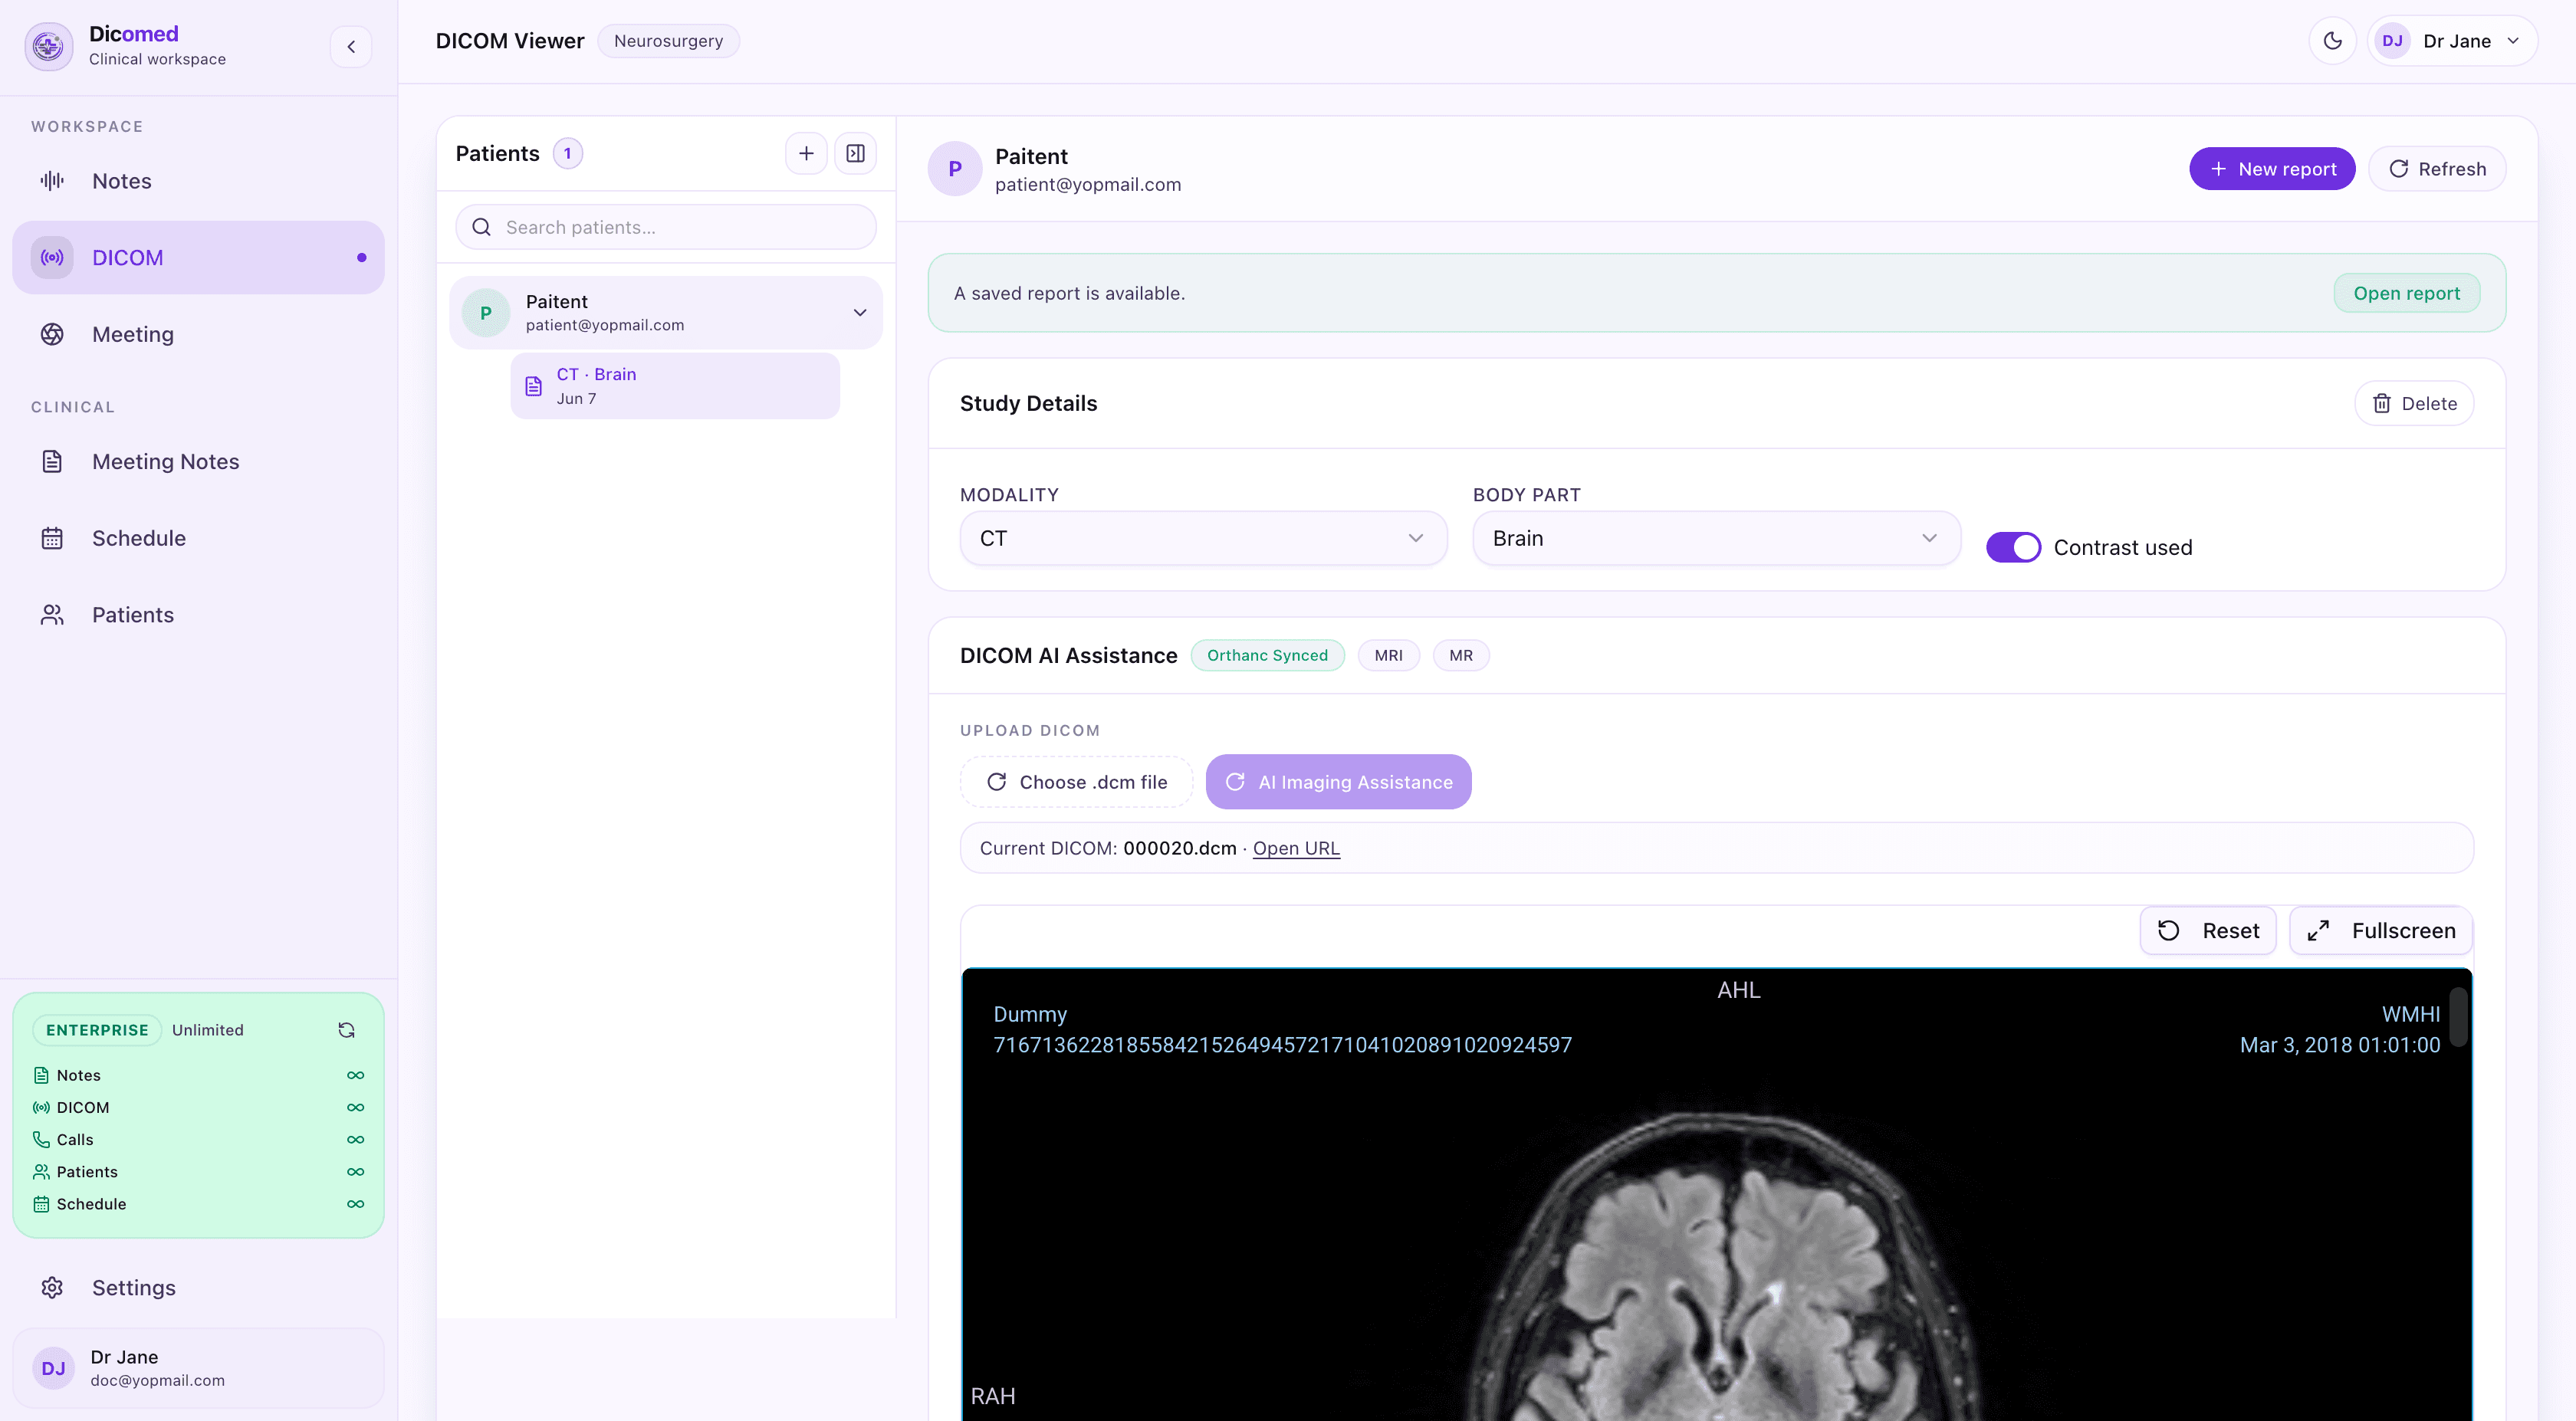
Task: Open the current DICOM URL link
Action: 1296,848
